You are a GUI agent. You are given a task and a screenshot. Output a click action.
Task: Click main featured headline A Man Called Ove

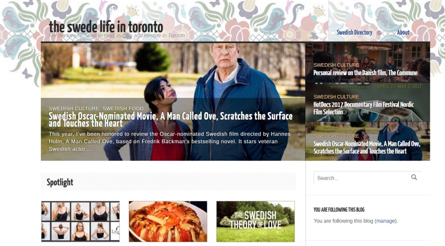pyautogui.click(x=170, y=120)
